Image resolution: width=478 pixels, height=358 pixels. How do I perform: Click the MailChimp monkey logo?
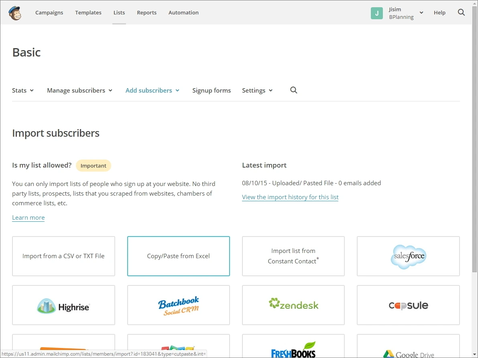click(x=15, y=13)
